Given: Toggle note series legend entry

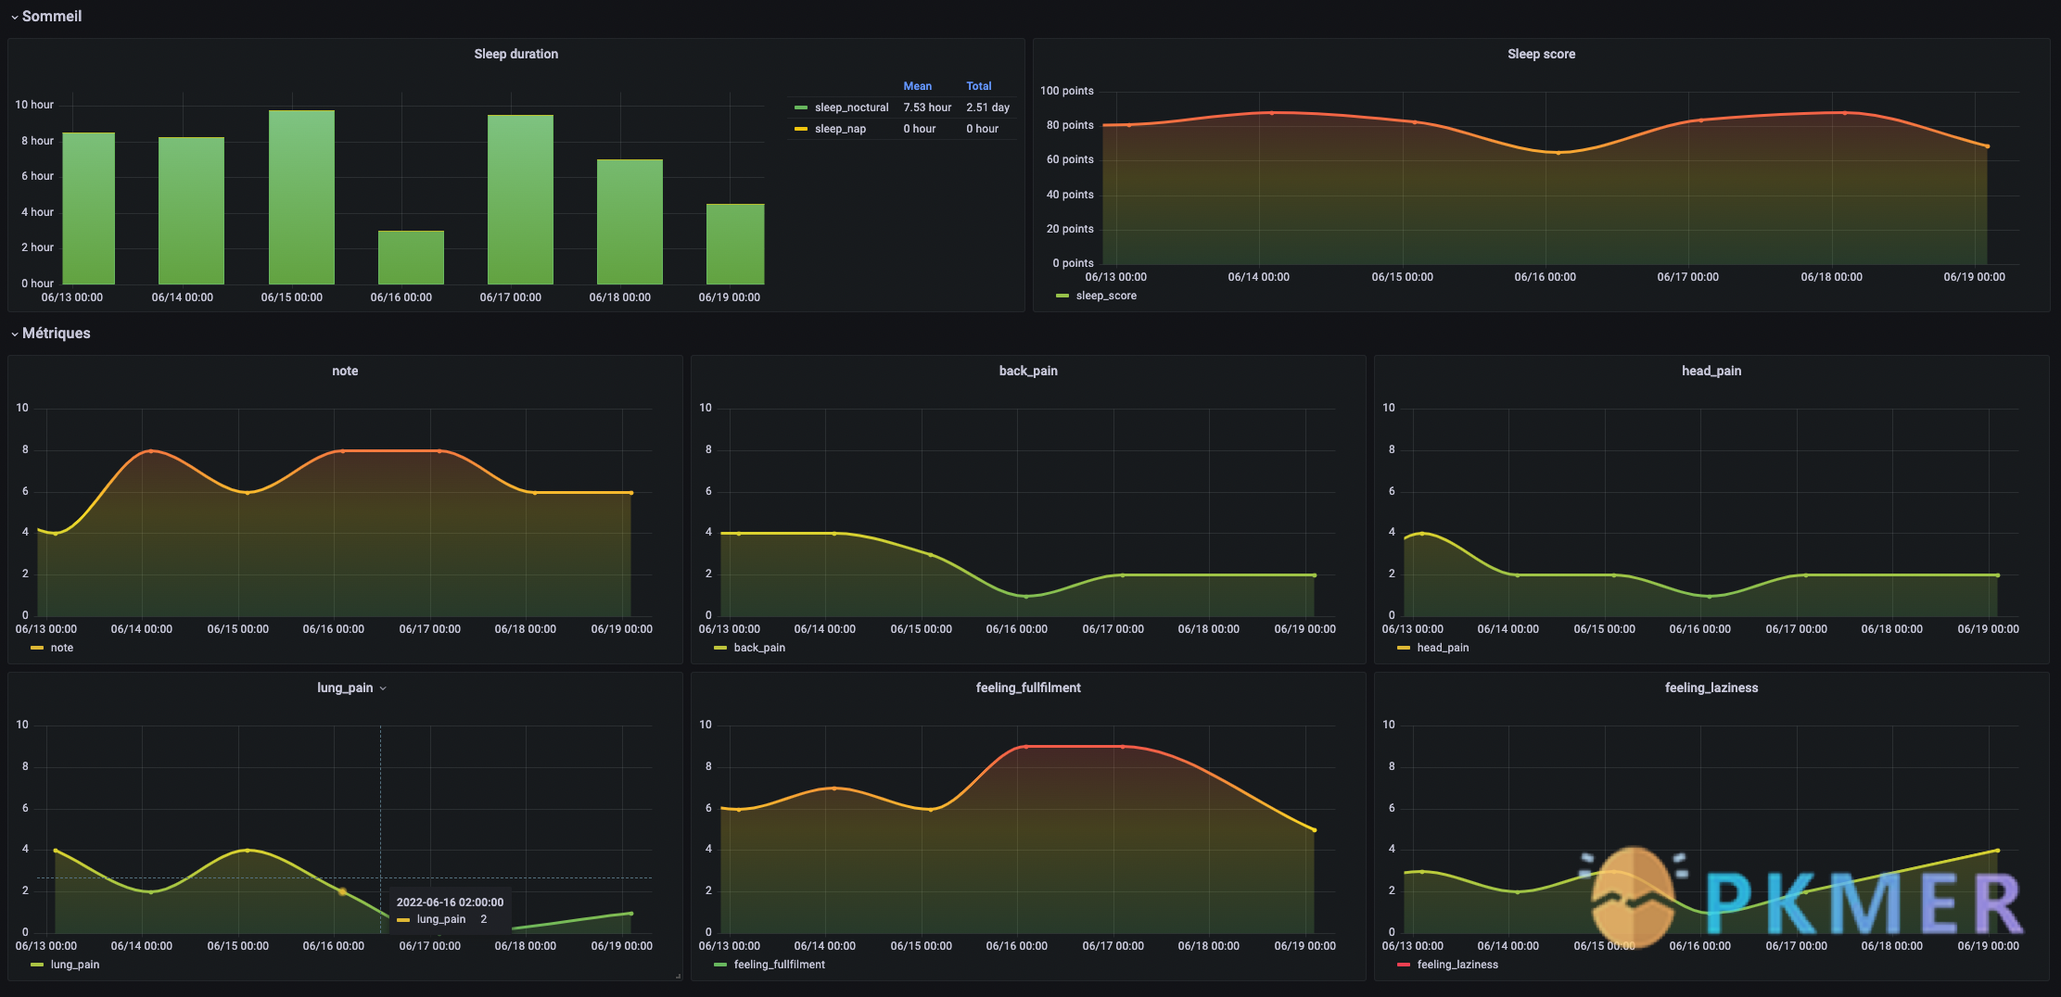Looking at the screenshot, I should click(61, 648).
